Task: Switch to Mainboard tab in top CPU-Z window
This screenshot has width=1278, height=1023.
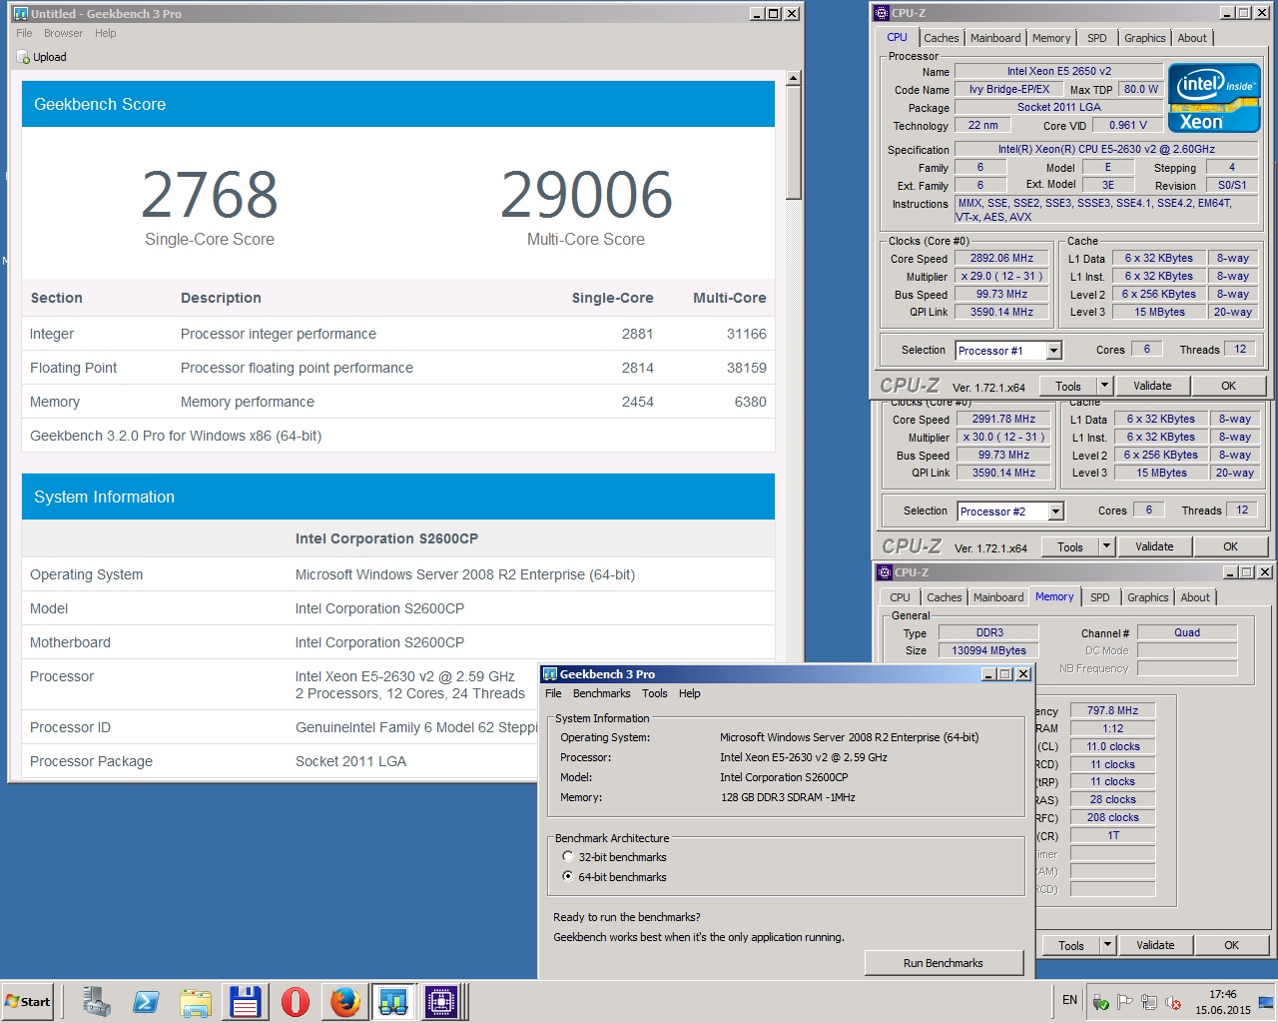Action: [995, 38]
